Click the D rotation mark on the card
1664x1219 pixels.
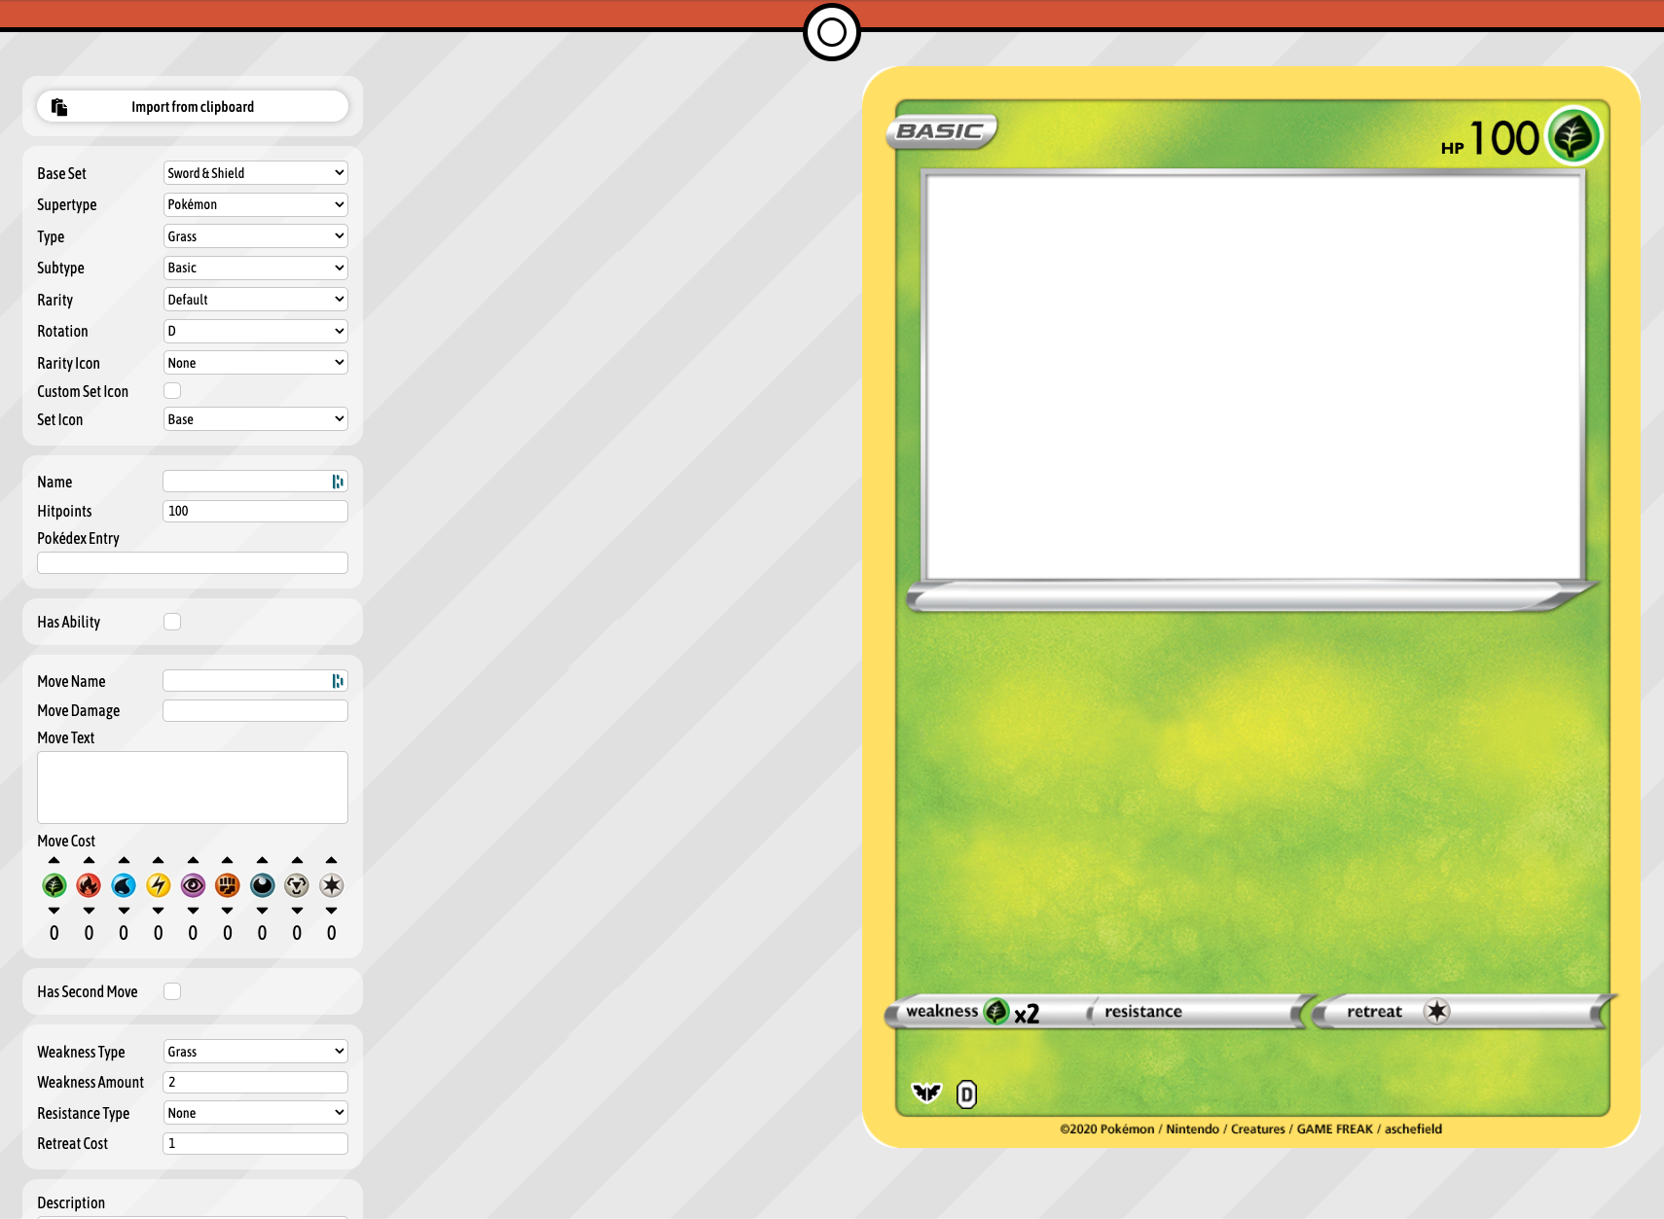pyautogui.click(x=966, y=1094)
